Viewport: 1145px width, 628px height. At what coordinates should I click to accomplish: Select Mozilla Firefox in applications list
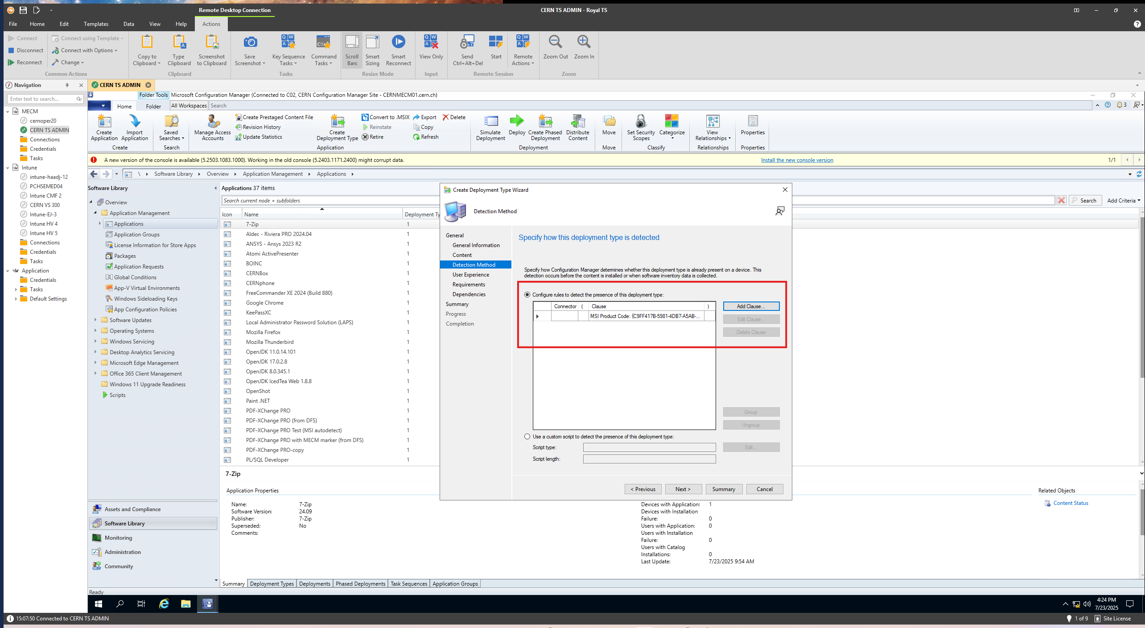[263, 332]
